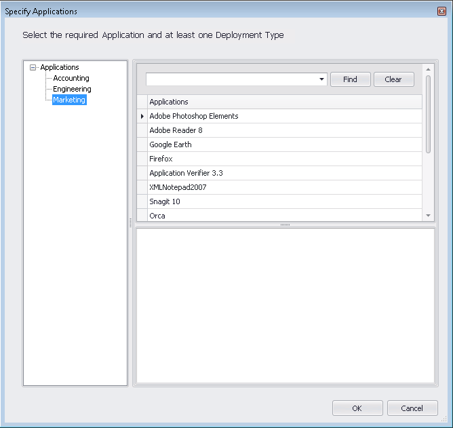
Task: Select the Marketing tree item
Action: (69, 100)
